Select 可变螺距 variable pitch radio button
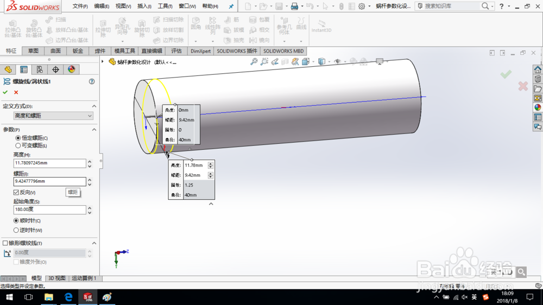Image resolution: width=543 pixels, height=305 pixels. pos(18,145)
